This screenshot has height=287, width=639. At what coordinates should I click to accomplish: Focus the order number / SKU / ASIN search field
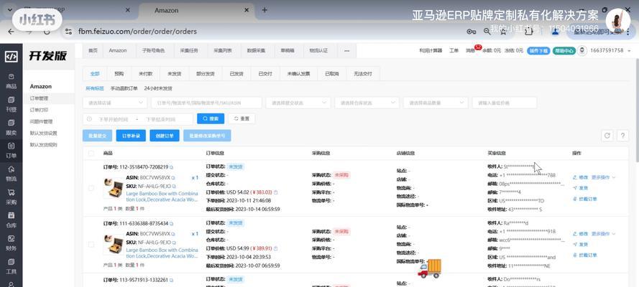pyautogui.click(x=206, y=103)
